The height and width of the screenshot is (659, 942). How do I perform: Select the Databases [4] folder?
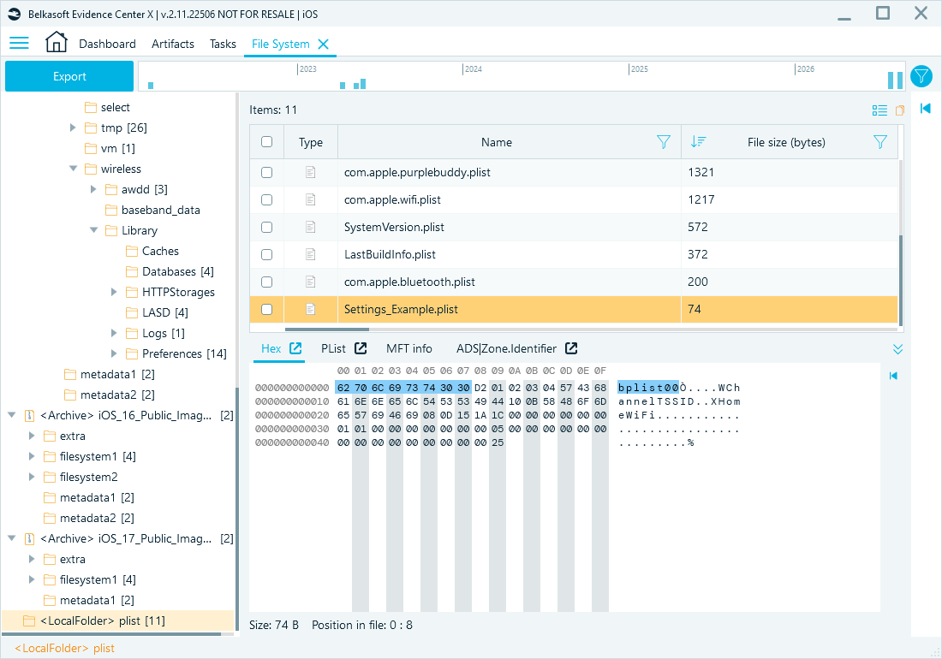pyautogui.click(x=178, y=271)
